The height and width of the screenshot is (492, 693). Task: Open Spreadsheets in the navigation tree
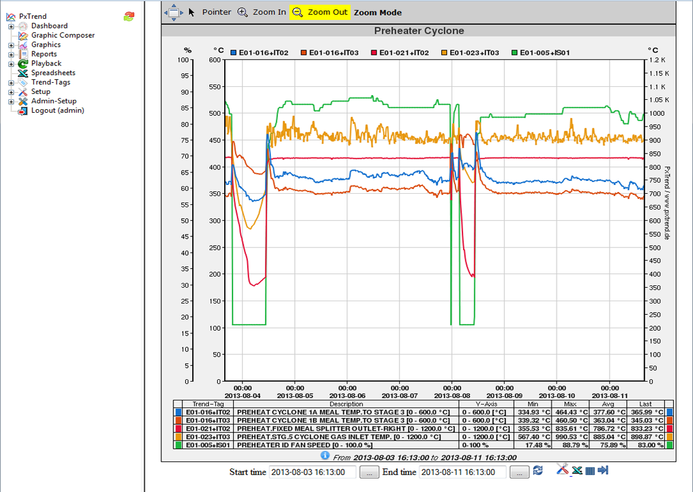point(53,73)
